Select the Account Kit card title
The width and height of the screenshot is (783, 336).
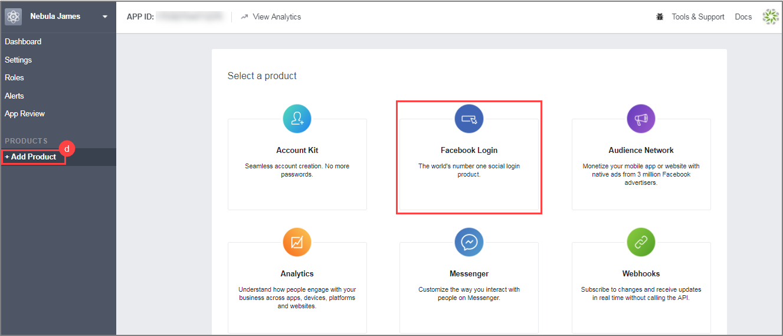point(297,150)
